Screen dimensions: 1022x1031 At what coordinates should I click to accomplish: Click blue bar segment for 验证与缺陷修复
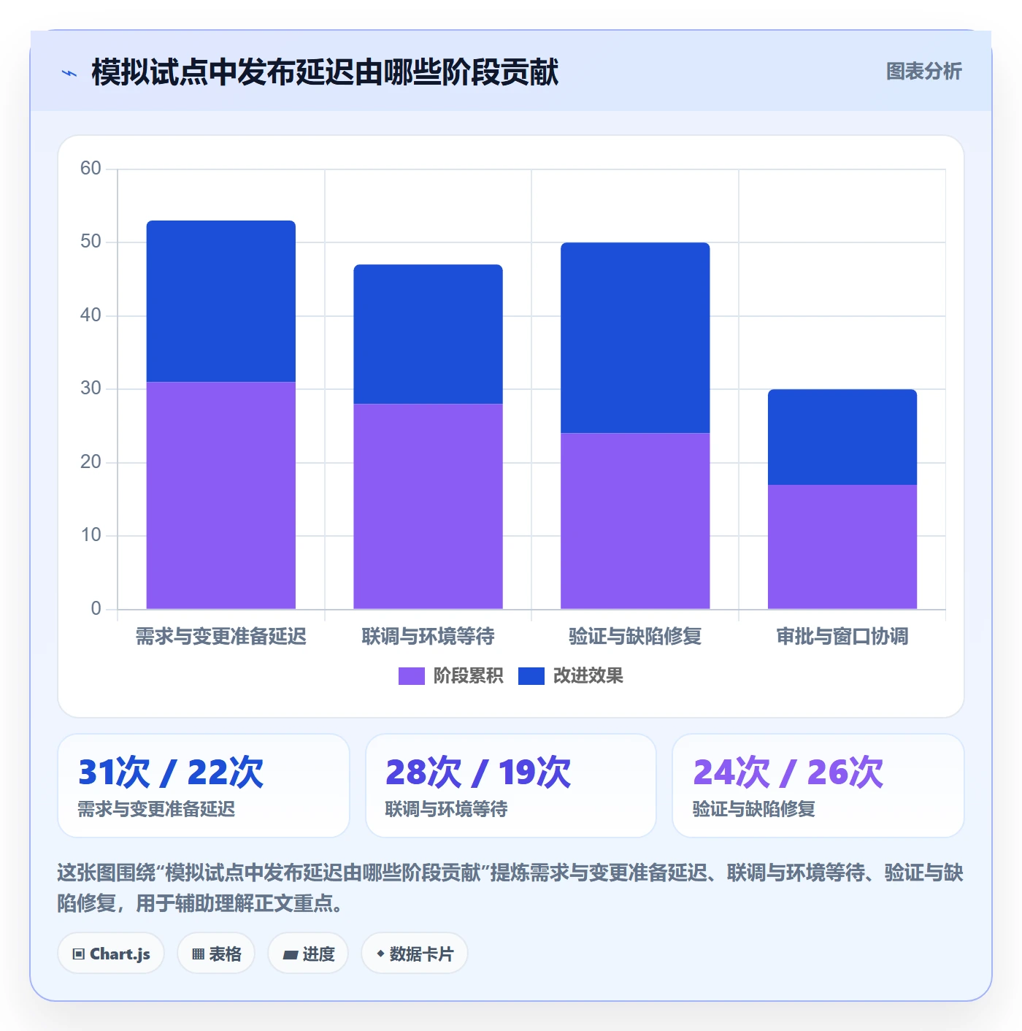(x=635, y=337)
